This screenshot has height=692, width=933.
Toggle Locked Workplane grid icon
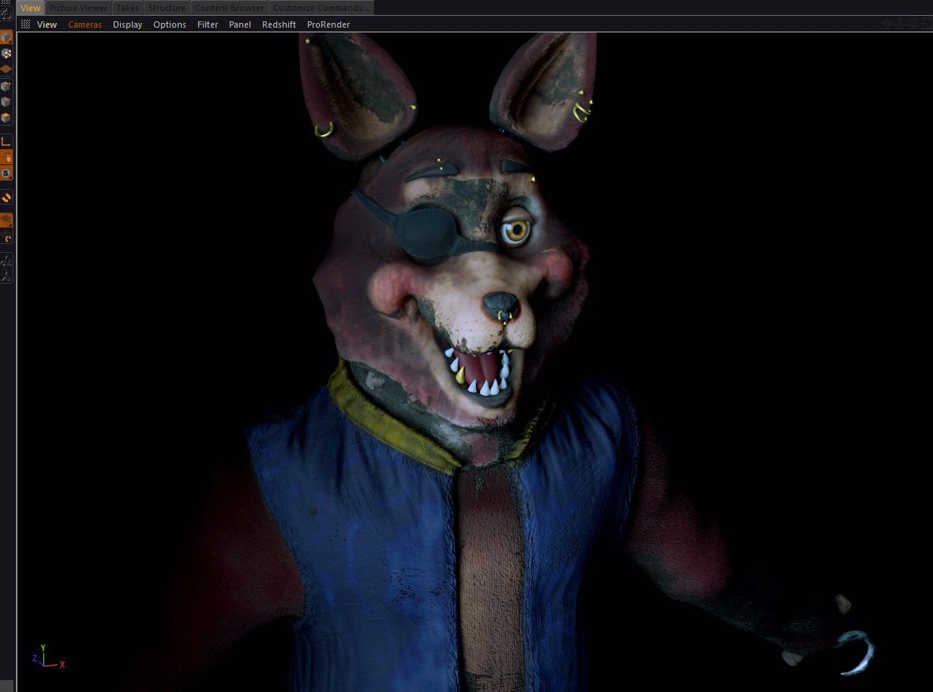click(x=6, y=220)
